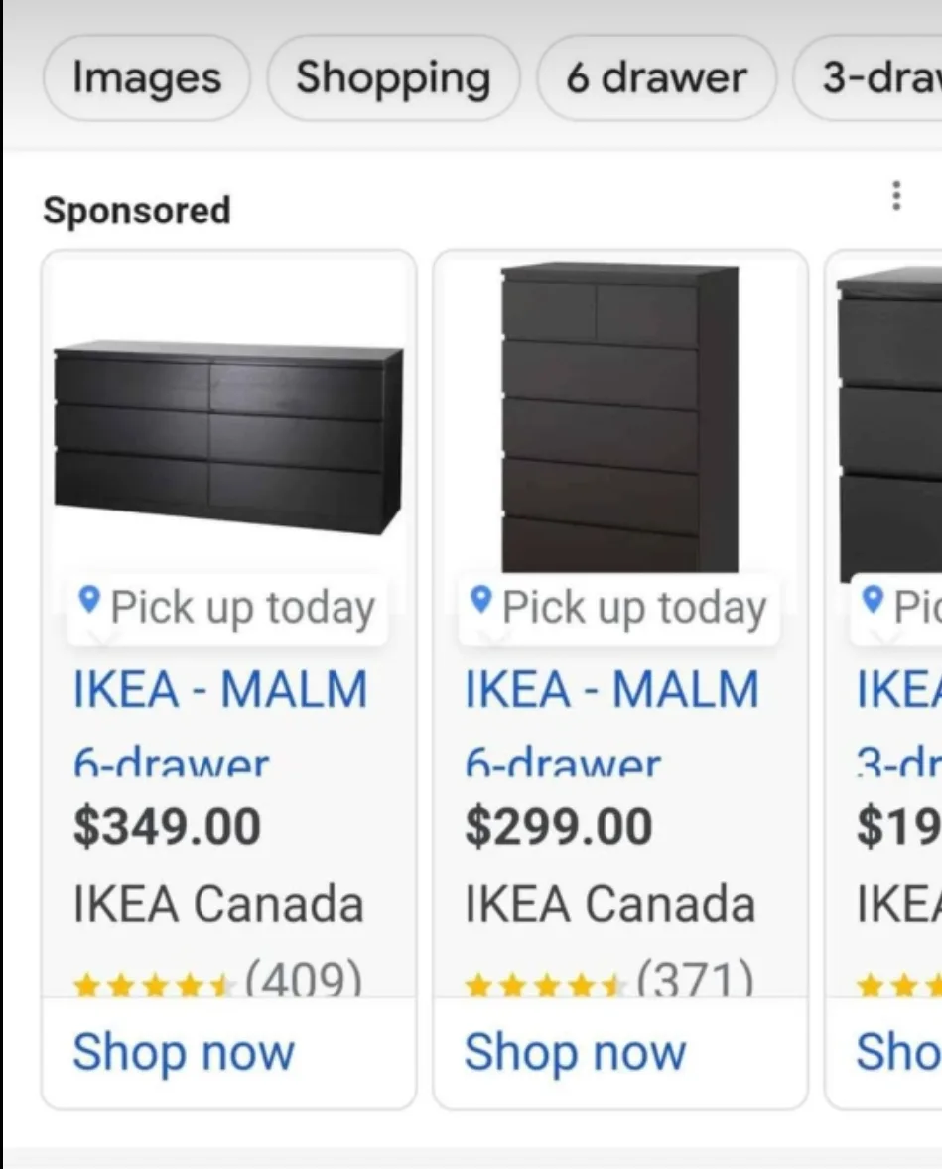This screenshot has width=942, height=1169.
Task: Open the three-dot options menu above the ads
Action: click(x=896, y=197)
